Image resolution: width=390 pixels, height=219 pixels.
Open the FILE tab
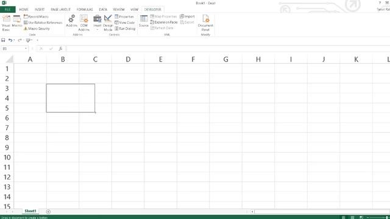[8, 10]
